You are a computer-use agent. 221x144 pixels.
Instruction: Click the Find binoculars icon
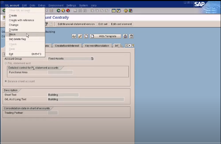80,11
